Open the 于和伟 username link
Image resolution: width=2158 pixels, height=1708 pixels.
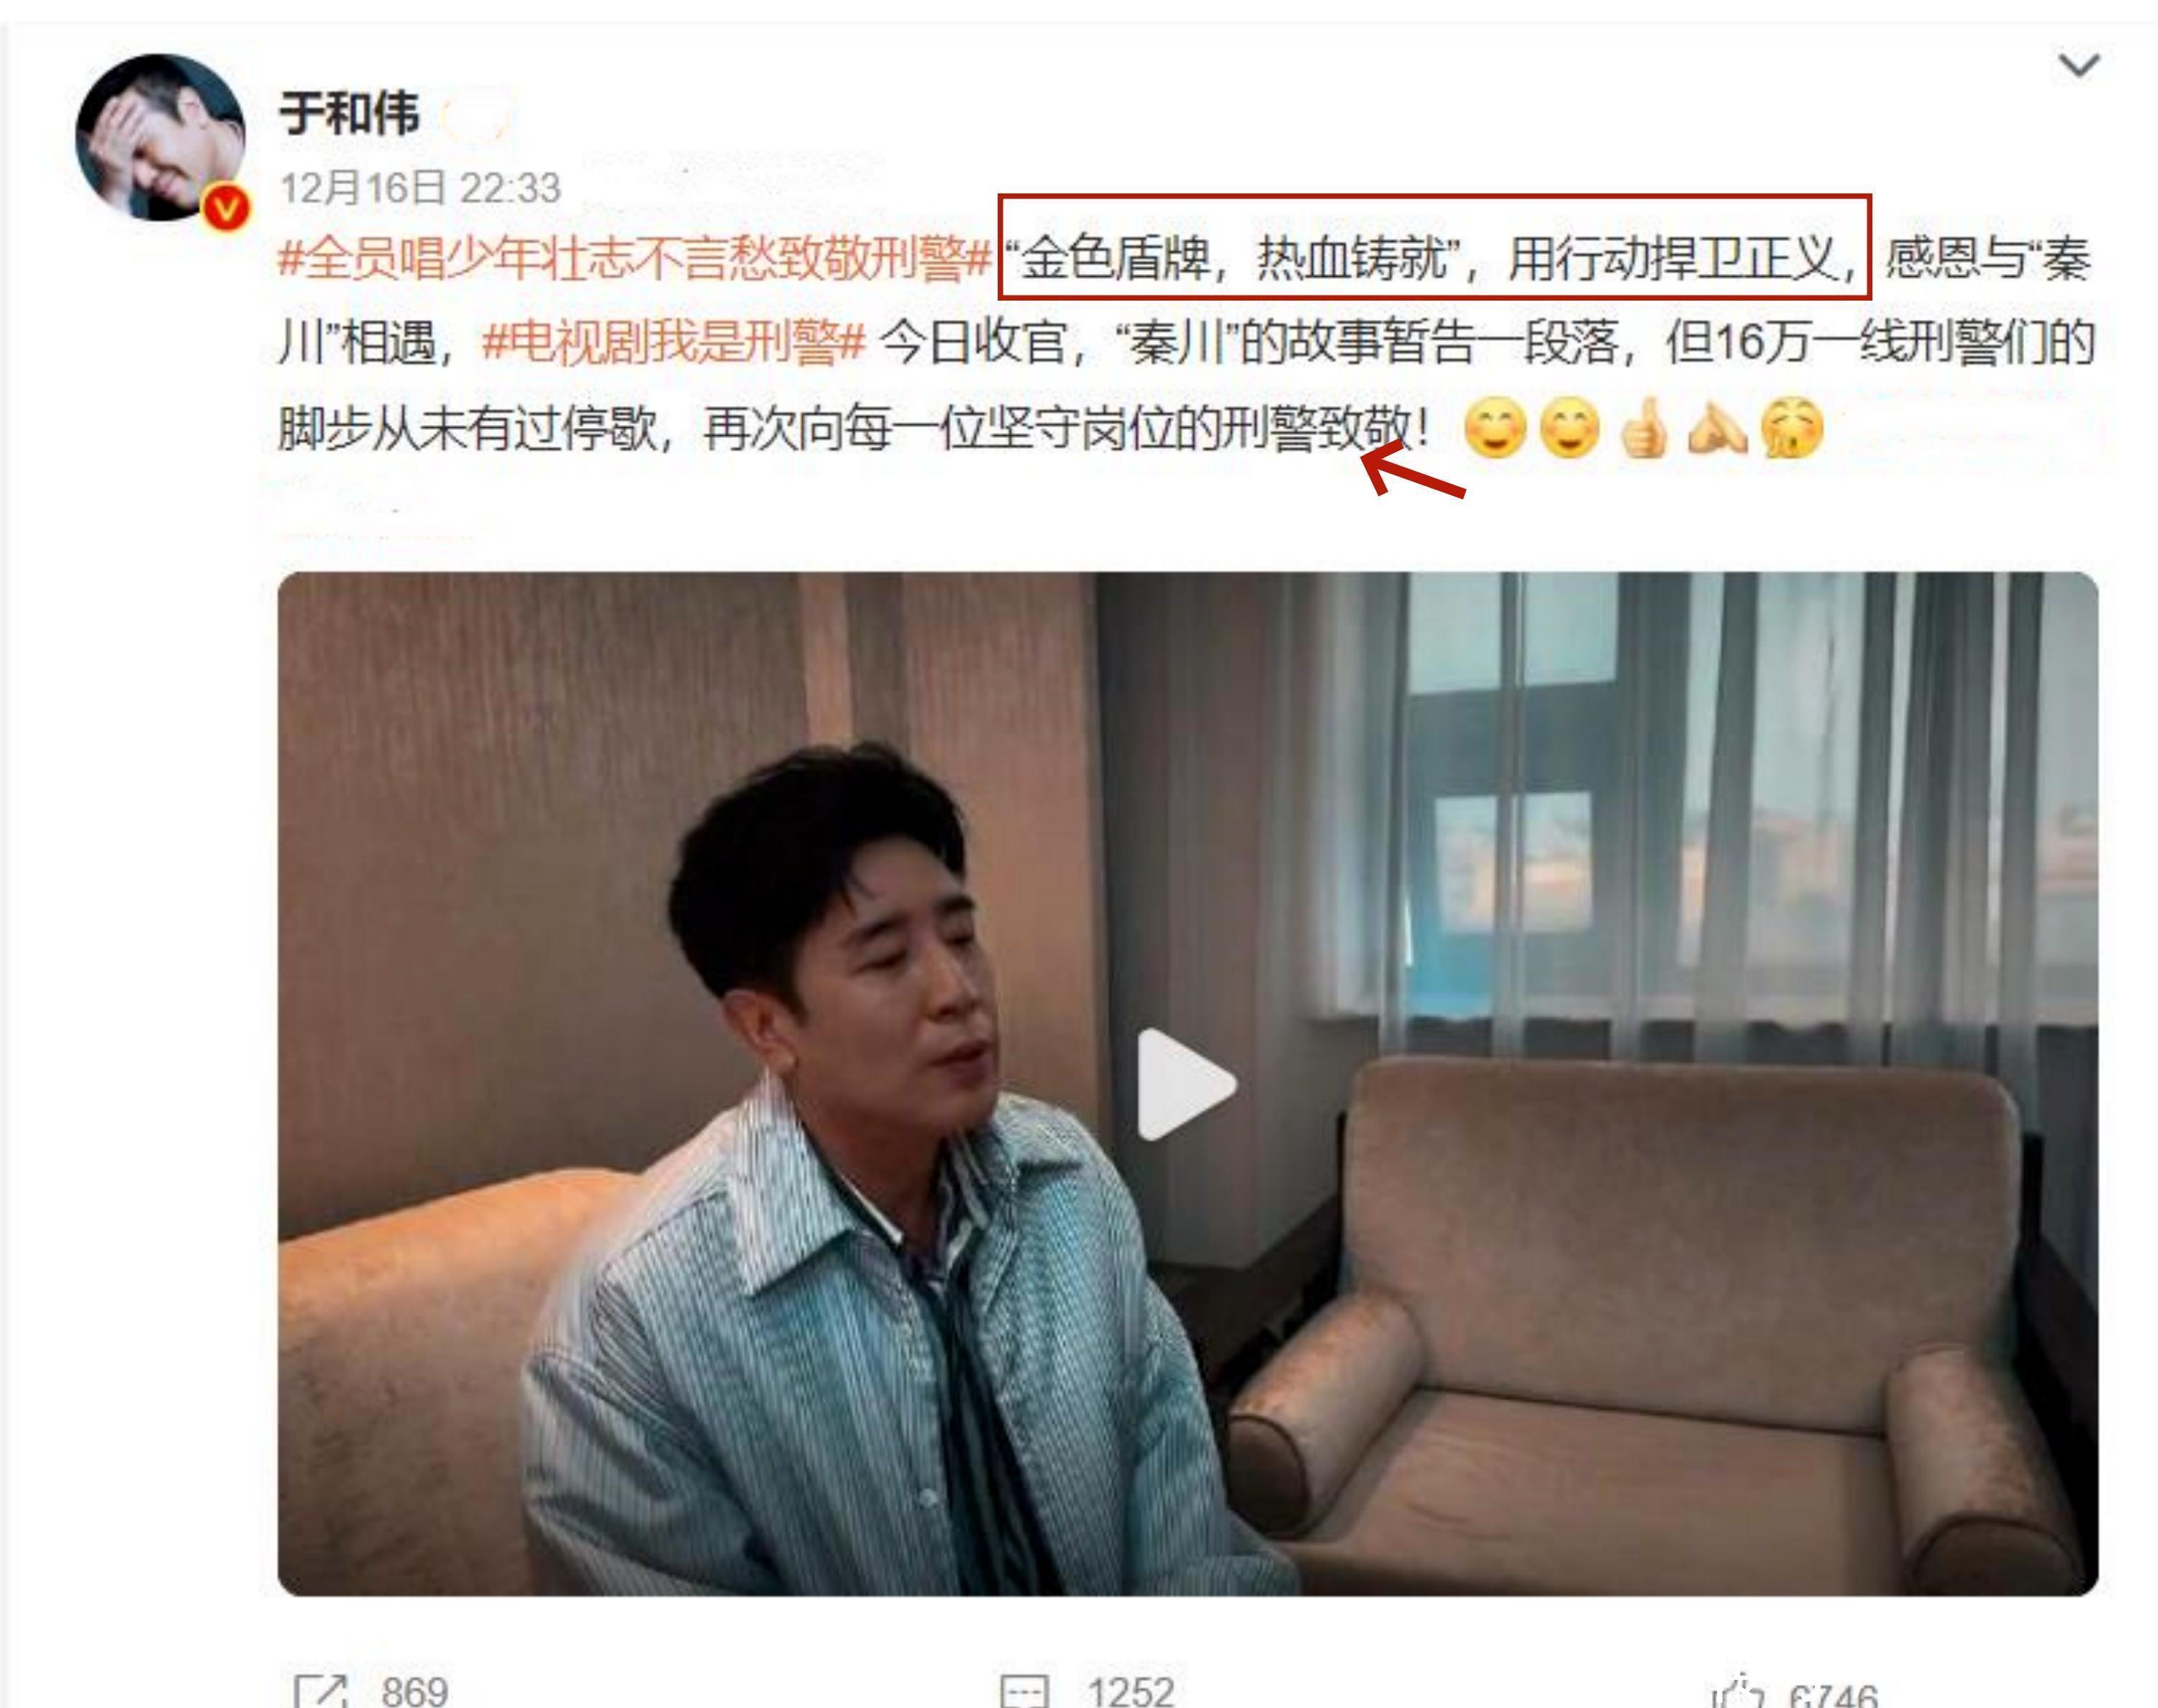coord(348,113)
